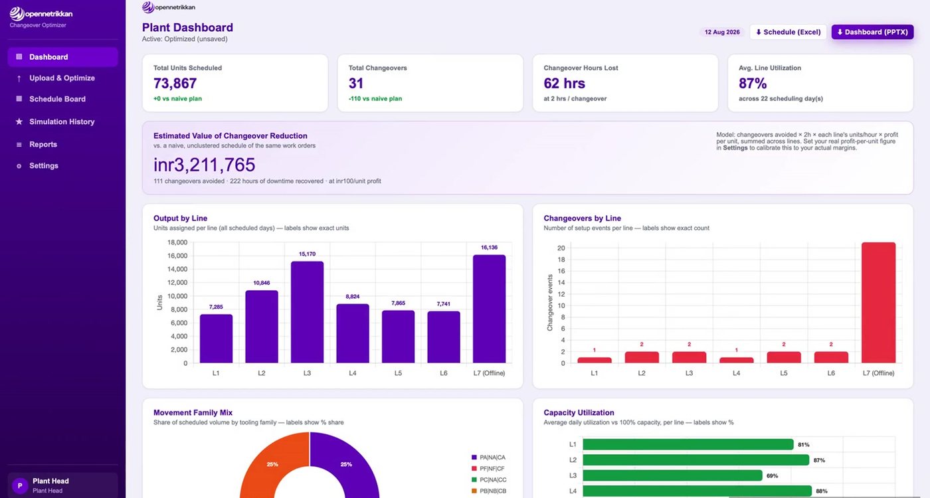Click L1 capacity utilization bar 81%

(x=689, y=444)
